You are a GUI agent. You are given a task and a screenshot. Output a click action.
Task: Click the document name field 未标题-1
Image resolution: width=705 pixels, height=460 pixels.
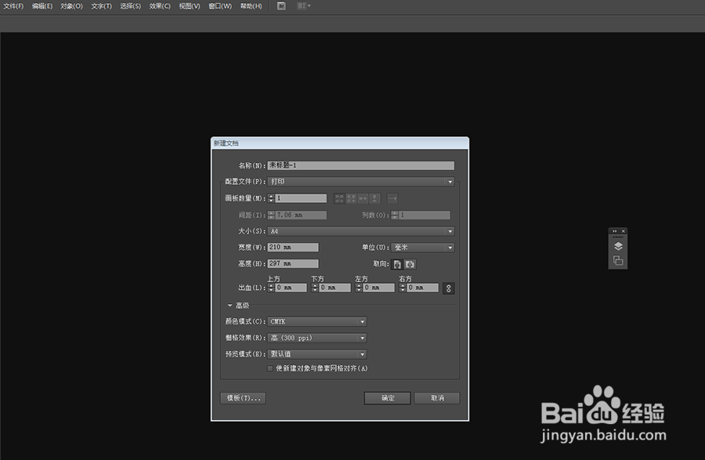(x=360, y=165)
